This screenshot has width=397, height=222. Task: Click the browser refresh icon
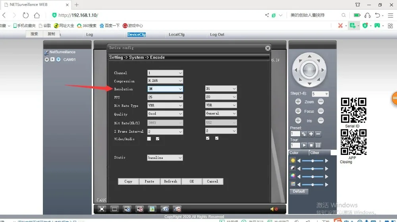coord(25,15)
